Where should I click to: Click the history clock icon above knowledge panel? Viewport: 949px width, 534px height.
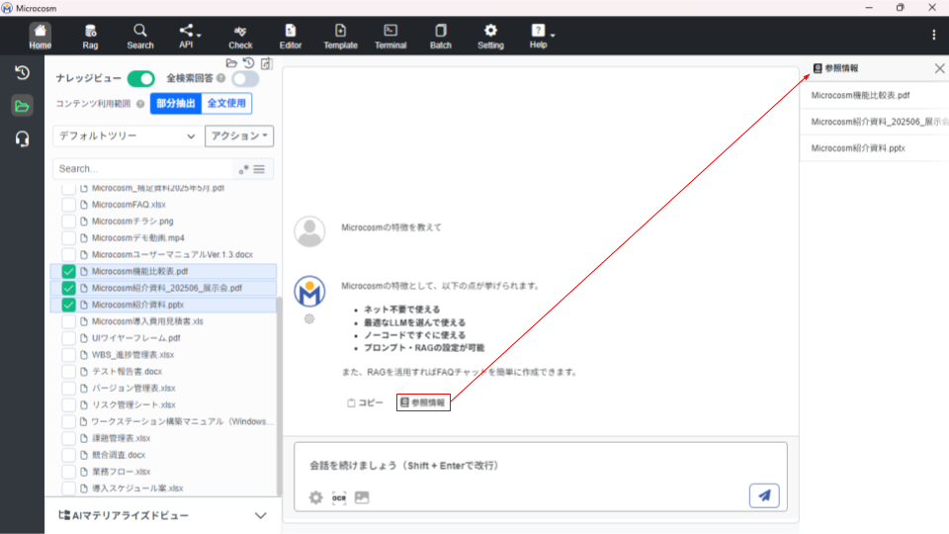click(249, 63)
